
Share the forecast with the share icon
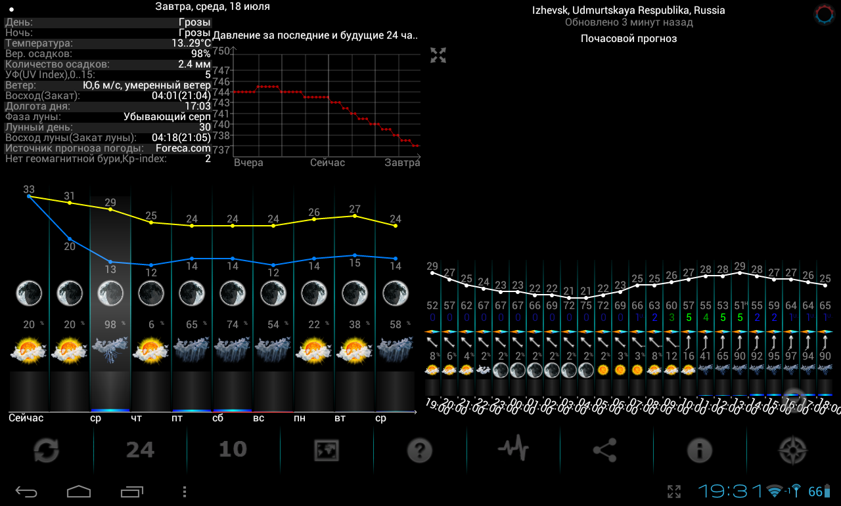(x=606, y=450)
